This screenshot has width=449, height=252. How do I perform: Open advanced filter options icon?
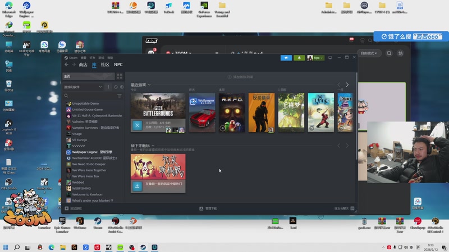click(120, 96)
